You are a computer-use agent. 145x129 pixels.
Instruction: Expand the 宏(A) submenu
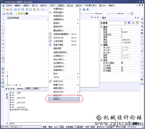click(x=64, y=74)
